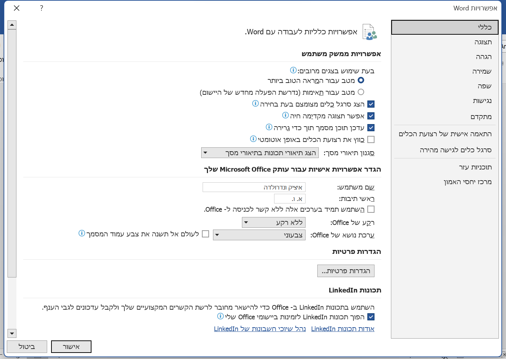Click the אישור button
The image size is (506, 359).
click(71, 346)
